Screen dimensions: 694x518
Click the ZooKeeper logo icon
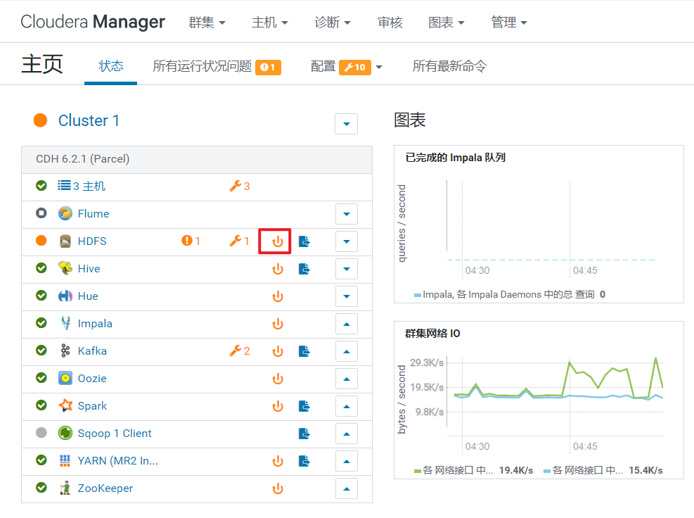[65, 488]
